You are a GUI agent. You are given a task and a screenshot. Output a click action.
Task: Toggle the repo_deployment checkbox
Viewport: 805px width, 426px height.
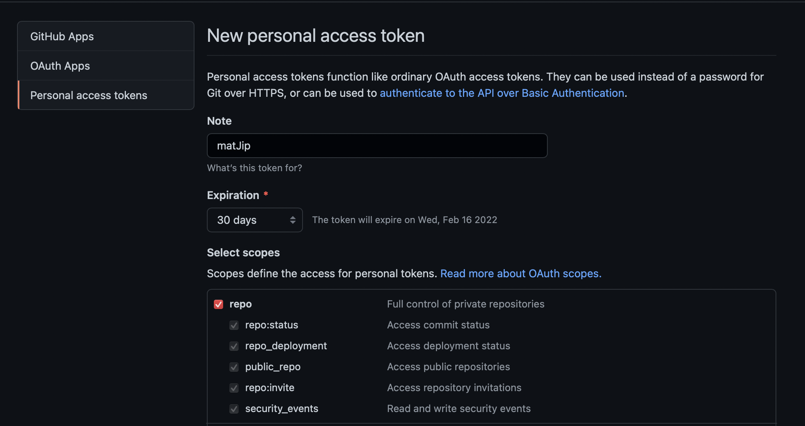point(234,346)
